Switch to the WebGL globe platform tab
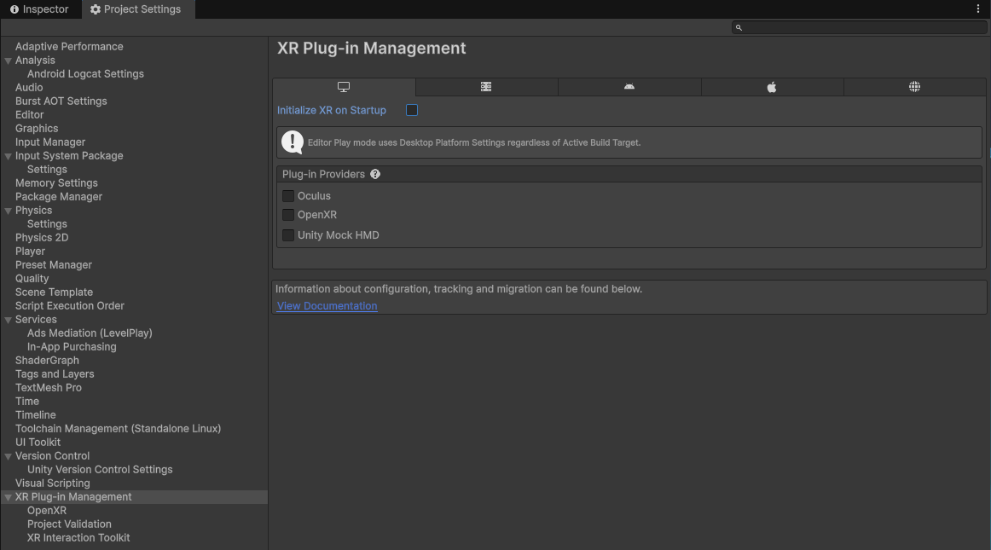This screenshot has width=991, height=550. click(x=914, y=87)
